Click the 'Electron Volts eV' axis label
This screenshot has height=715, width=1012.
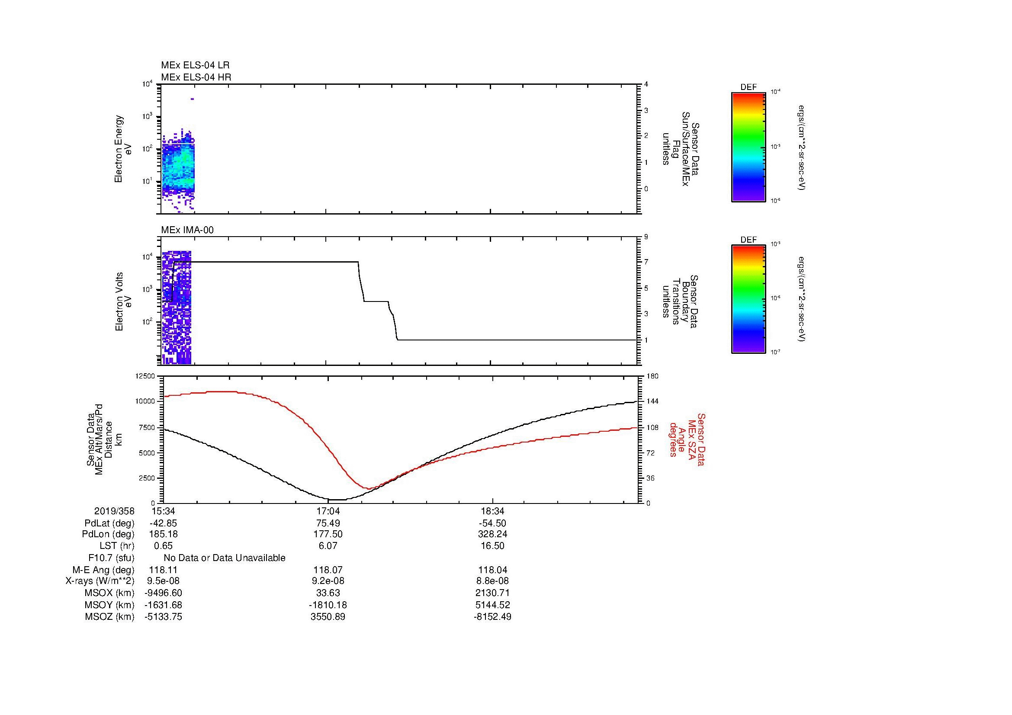pos(123,301)
